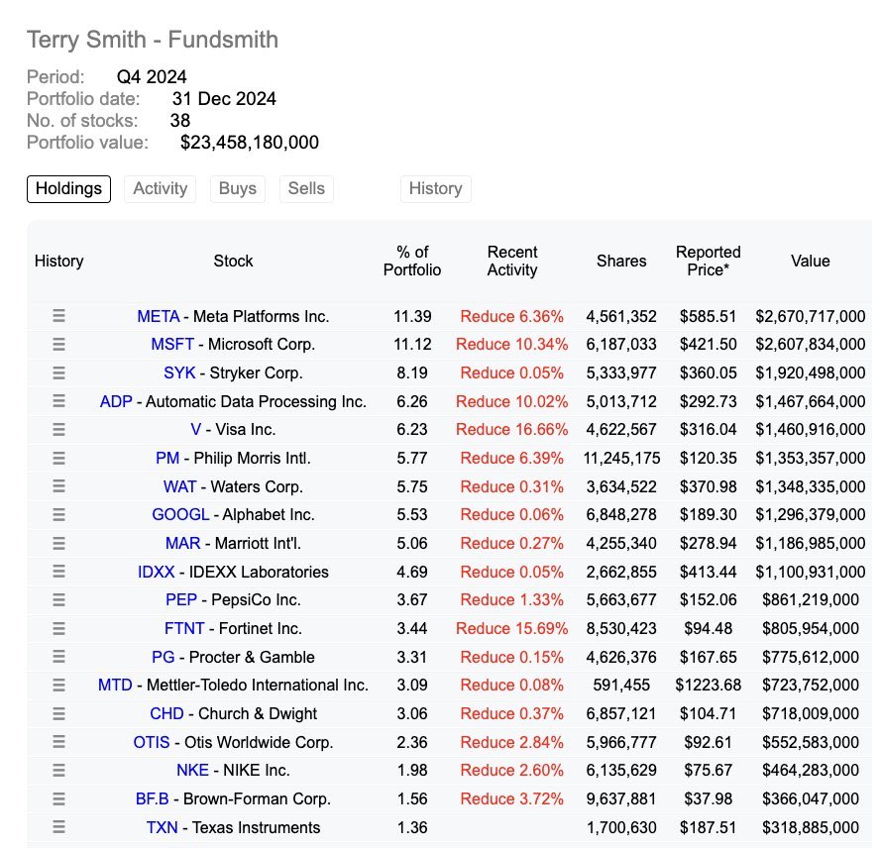Open history icon for NIKE row
Image resolution: width=881 pixels, height=848 pixels.
(x=58, y=770)
